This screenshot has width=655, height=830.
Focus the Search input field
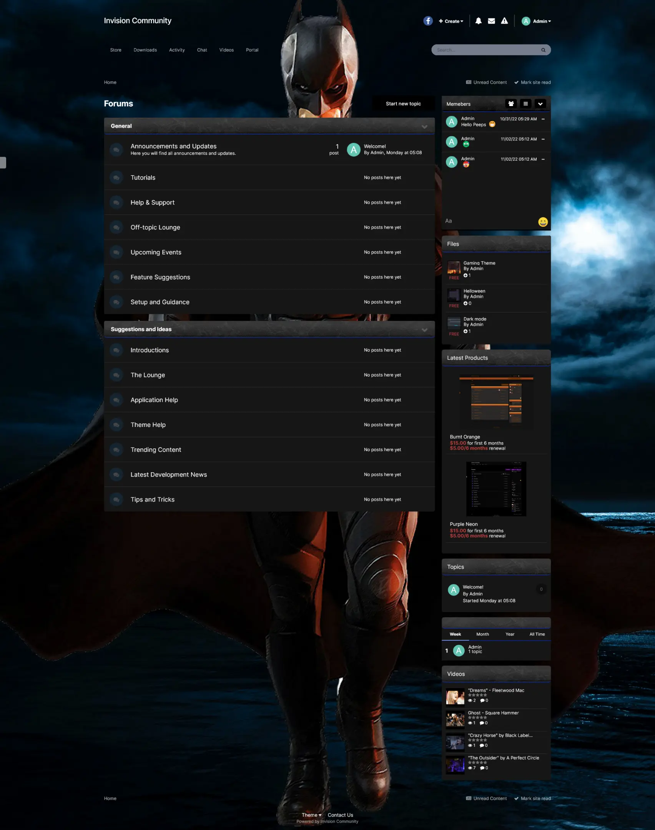[x=486, y=50]
